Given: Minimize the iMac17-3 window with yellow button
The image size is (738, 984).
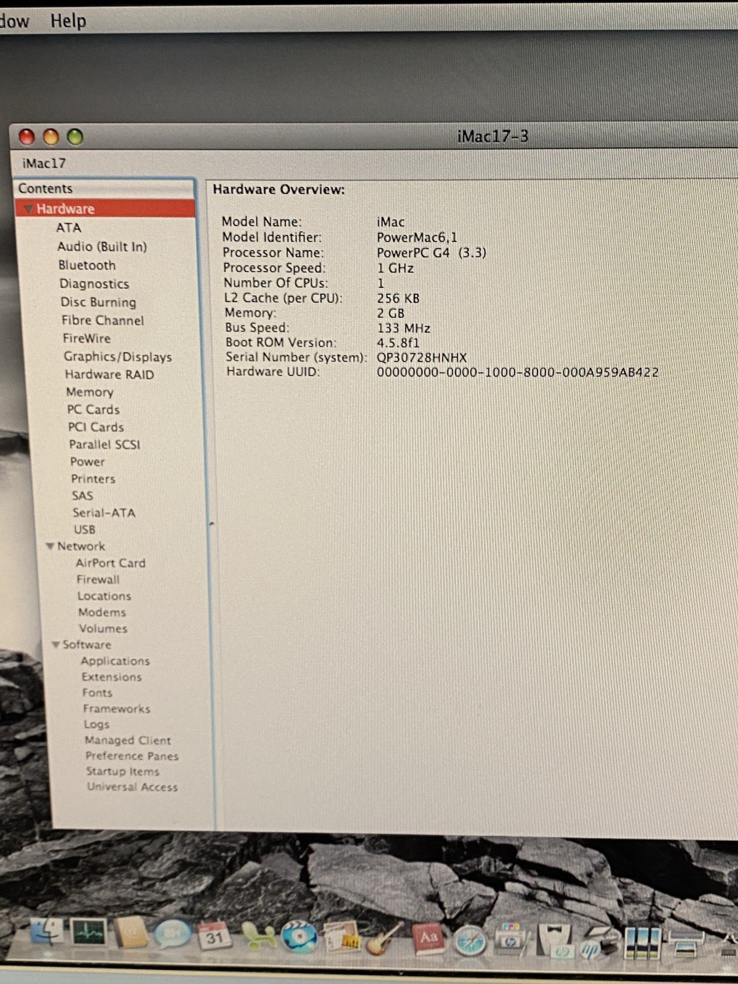Looking at the screenshot, I should point(51,137).
